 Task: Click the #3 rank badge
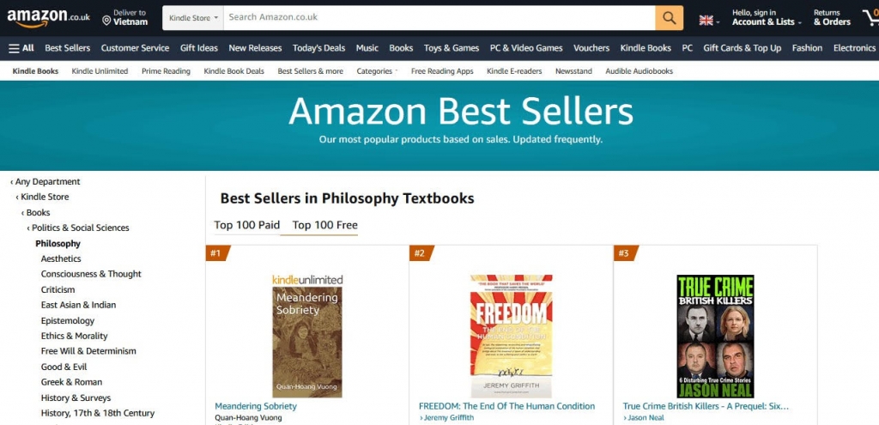[624, 252]
